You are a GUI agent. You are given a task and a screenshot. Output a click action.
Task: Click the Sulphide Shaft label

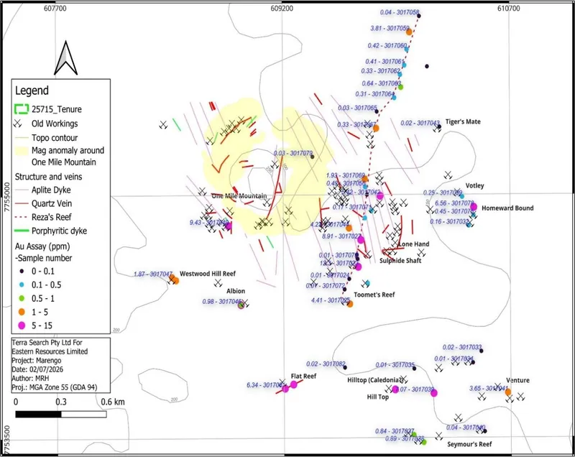[x=400, y=261]
